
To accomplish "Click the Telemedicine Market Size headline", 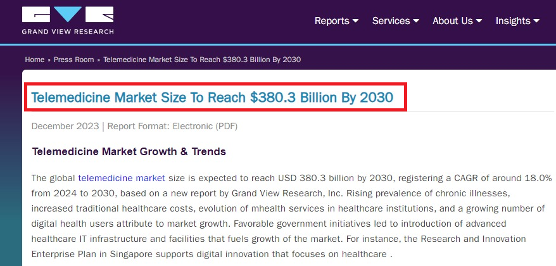I will pyautogui.click(x=212, y=98).
